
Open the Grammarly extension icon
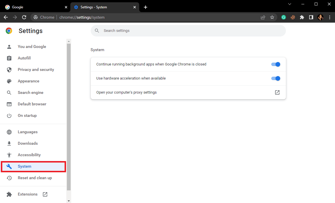pyautogui.click(x=284, y=17)
